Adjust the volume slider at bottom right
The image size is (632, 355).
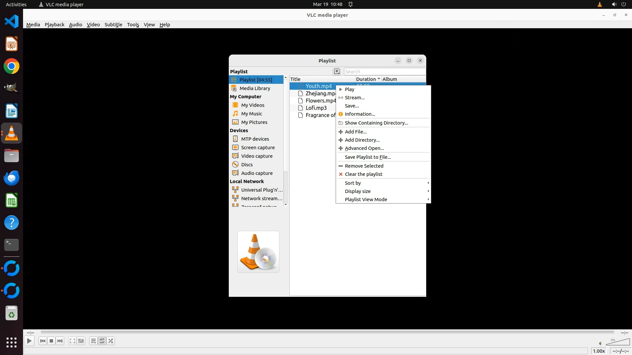click(x=618, y=342)
